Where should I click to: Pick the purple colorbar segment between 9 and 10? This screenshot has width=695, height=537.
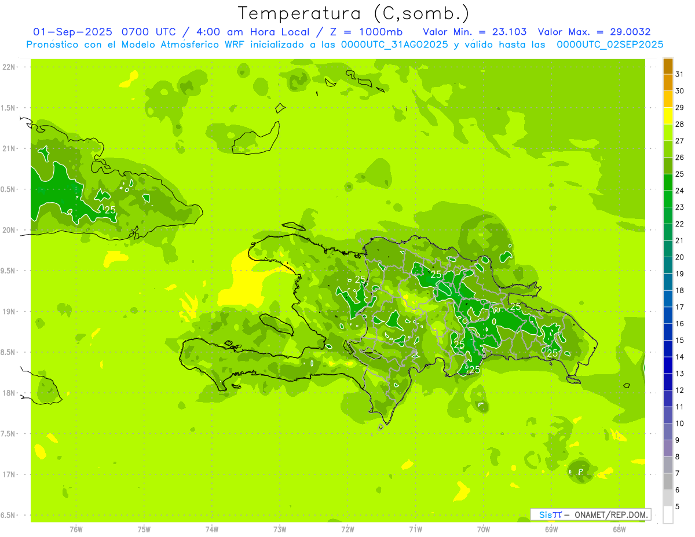coord(668,432)
